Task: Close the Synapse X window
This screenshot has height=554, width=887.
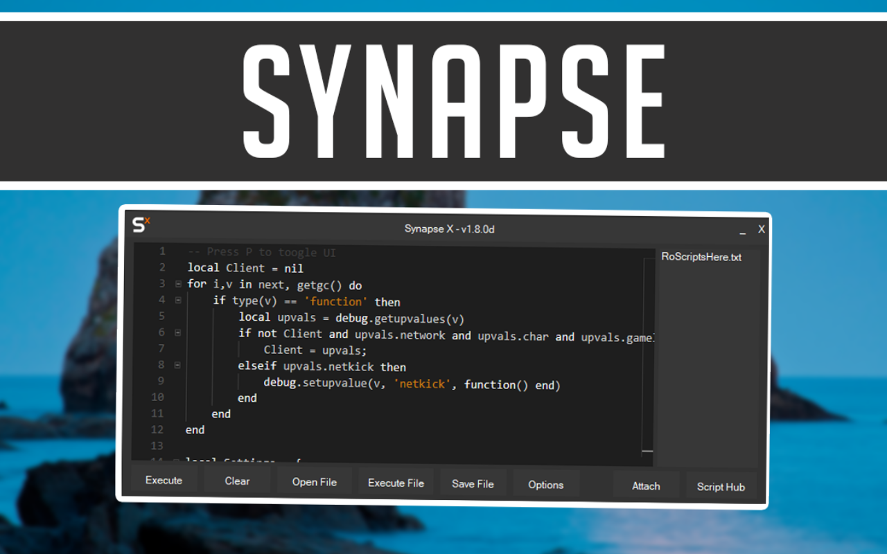Action: [762, 229]
